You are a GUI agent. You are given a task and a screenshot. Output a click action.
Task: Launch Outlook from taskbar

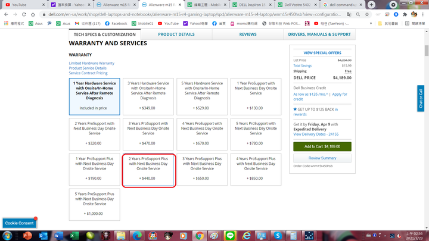coord(43,236)
